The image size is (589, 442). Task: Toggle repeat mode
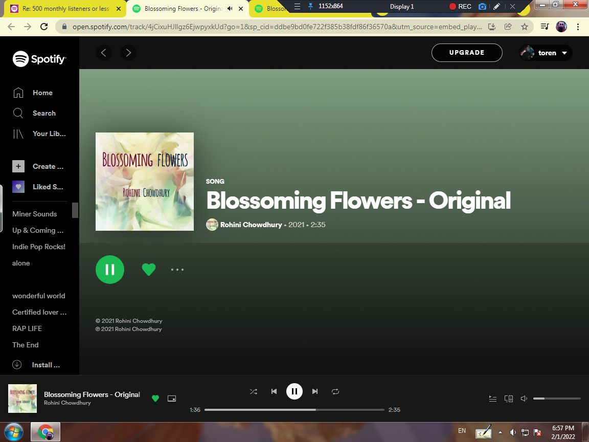335,392
